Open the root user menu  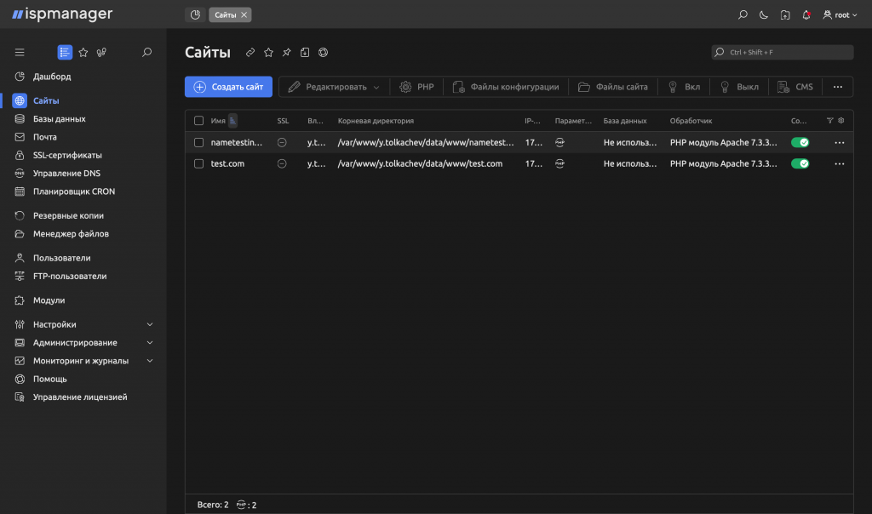(x=840, y=15)
